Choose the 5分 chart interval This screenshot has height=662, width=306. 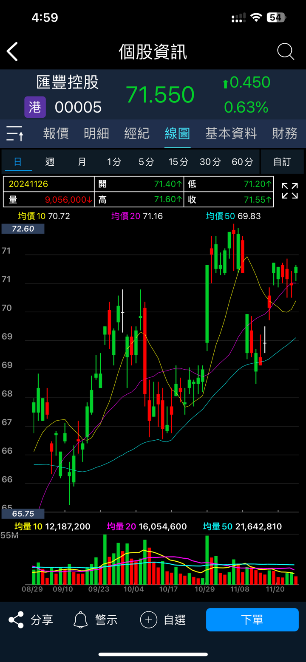(x=146, y=161)
